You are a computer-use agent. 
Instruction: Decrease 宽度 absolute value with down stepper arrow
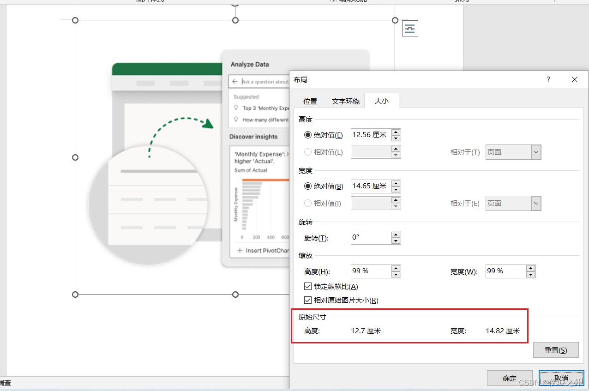(396, 189)
